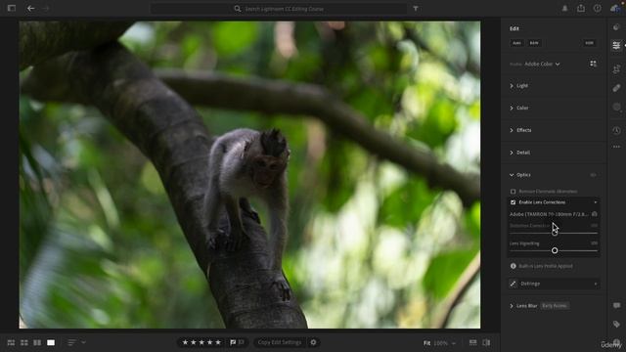
Task: Go forward with the right arrow
Action: tap(46, 8)
